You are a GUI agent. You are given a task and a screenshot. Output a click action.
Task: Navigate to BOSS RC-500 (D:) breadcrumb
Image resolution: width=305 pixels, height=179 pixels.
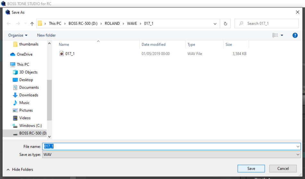point(83,23)
